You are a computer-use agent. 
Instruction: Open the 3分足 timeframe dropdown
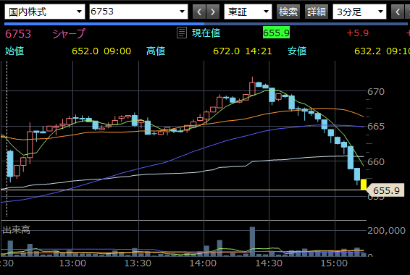coord(359,12)
